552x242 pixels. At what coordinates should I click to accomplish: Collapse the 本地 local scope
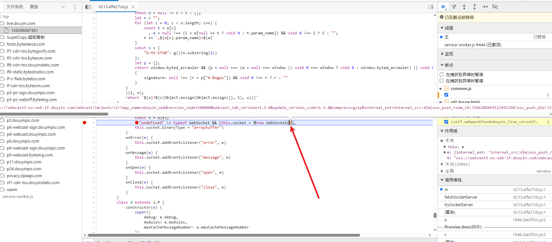[442, 141]
